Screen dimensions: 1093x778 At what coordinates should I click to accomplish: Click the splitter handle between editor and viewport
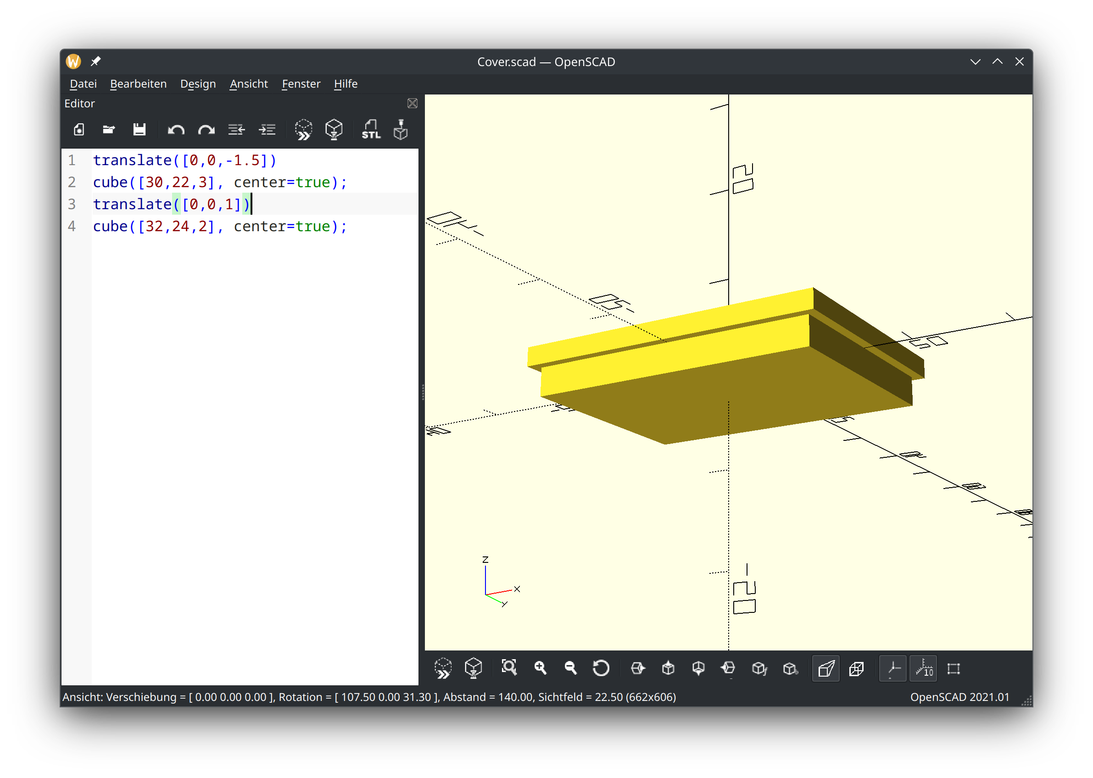(x=423, y=392)
